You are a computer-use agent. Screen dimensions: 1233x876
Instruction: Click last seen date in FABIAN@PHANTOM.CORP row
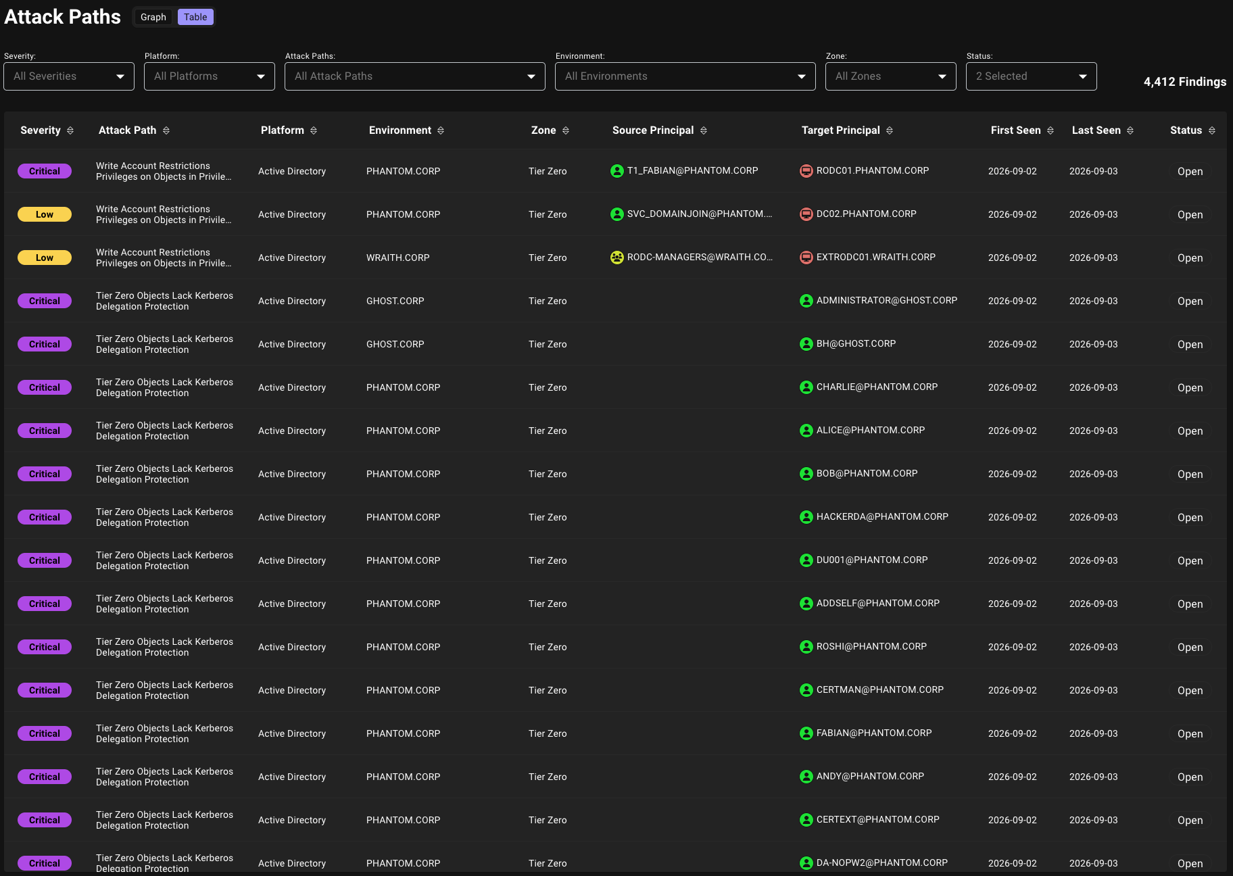[1094, 733]
